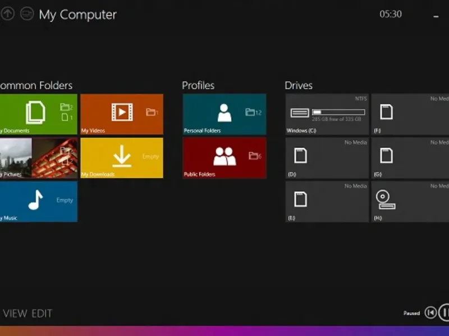Click the minimize dash button
Image resolution: width=449 pixels, height=336 pixels.
click(x=436, y=17)
